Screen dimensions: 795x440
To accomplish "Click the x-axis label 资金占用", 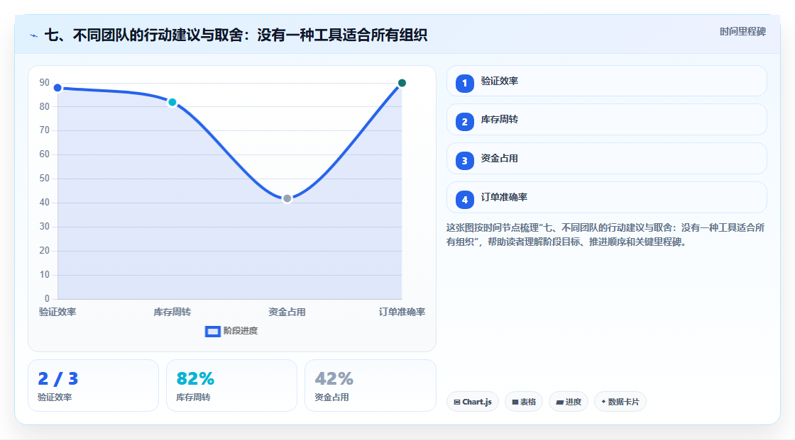I will (x=287, y=312).
